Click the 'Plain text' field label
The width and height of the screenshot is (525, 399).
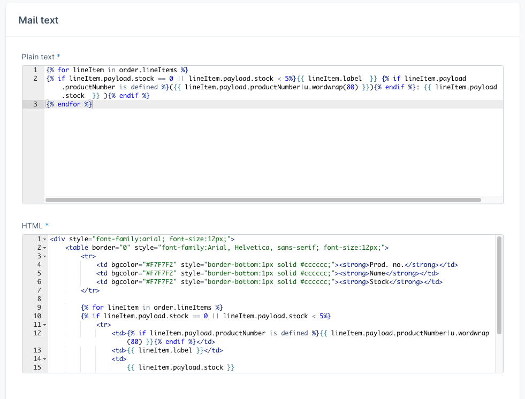click(x=38, y=57)
